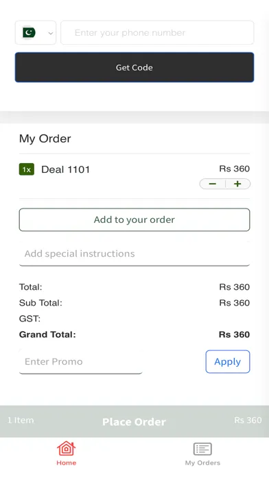Focus the Enter Promo field
269x479 pixels.
pos(81,362)
